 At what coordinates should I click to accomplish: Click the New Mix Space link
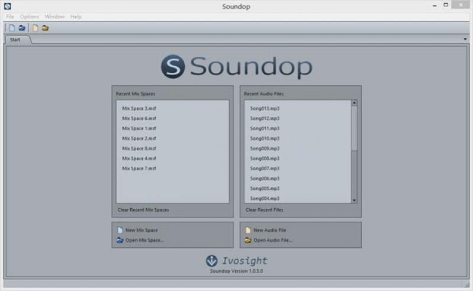point(141,230)
